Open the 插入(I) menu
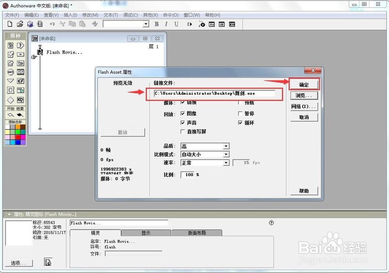Image resolution: width=389 pixels, height=273 pixels. coord(70,15)
